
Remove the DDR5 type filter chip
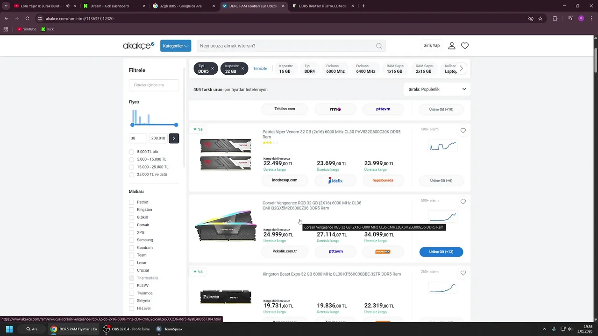tap(213, 69)
